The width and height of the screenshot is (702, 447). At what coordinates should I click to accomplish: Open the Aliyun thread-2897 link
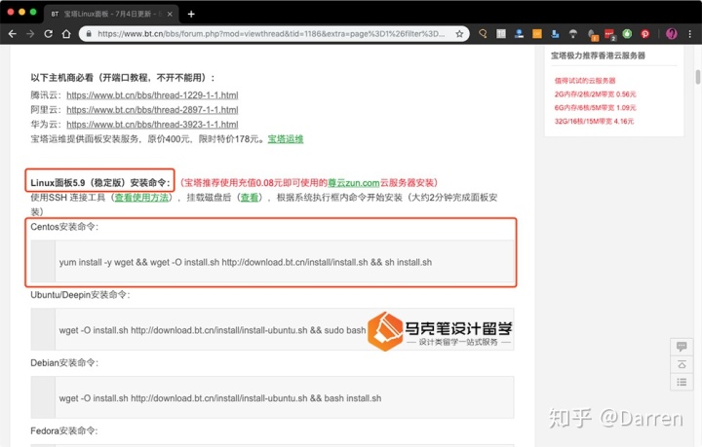click(152, 110)
